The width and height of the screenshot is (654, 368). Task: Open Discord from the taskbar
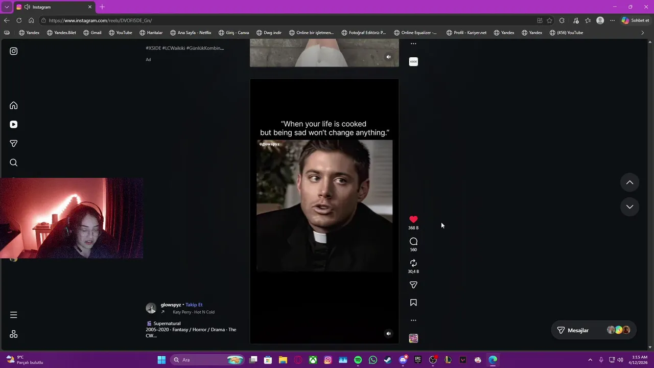click(403, 360)
